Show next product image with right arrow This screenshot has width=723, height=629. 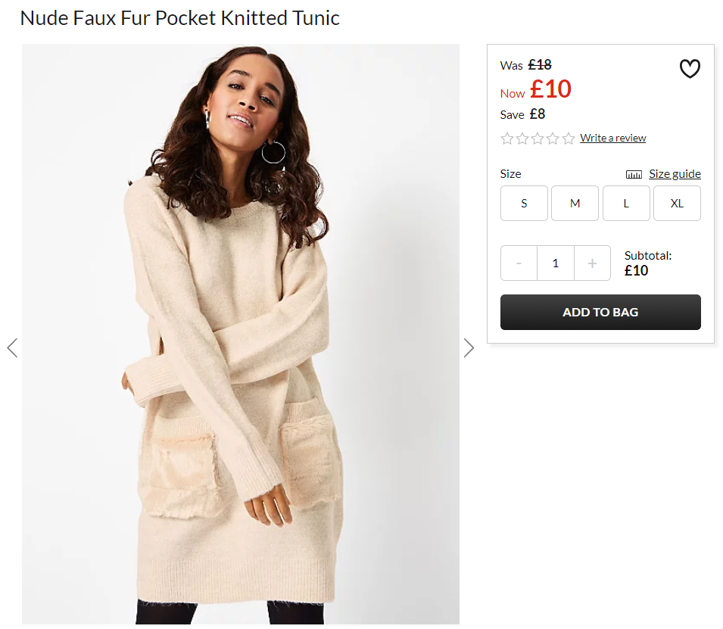tap(469, 347)
